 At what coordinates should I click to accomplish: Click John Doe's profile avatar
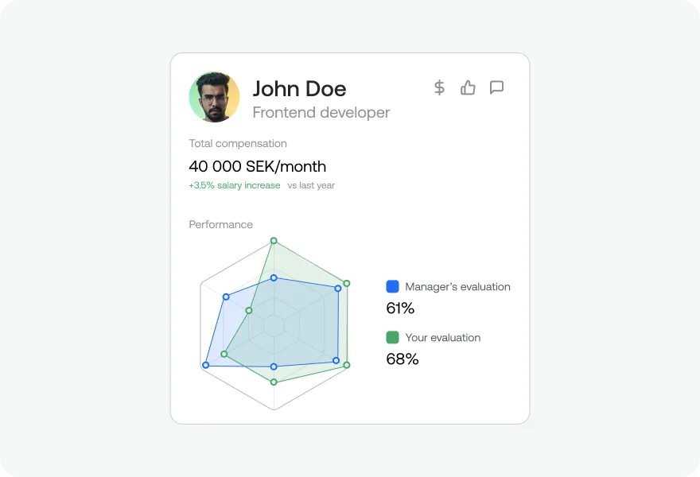(x=214, y=97)
